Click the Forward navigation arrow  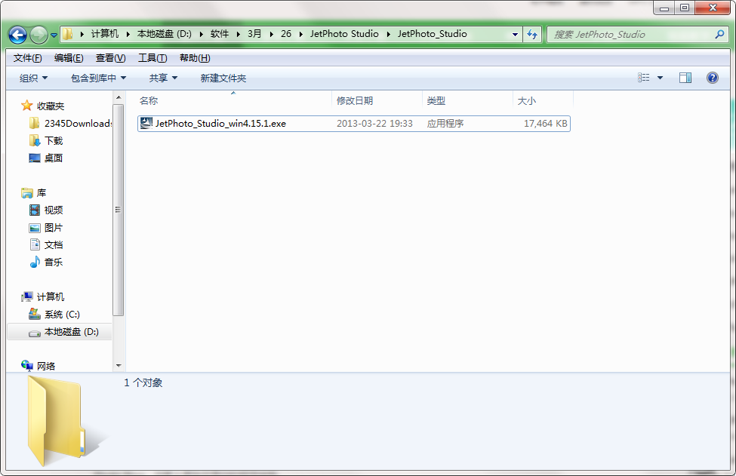(38, 35)
